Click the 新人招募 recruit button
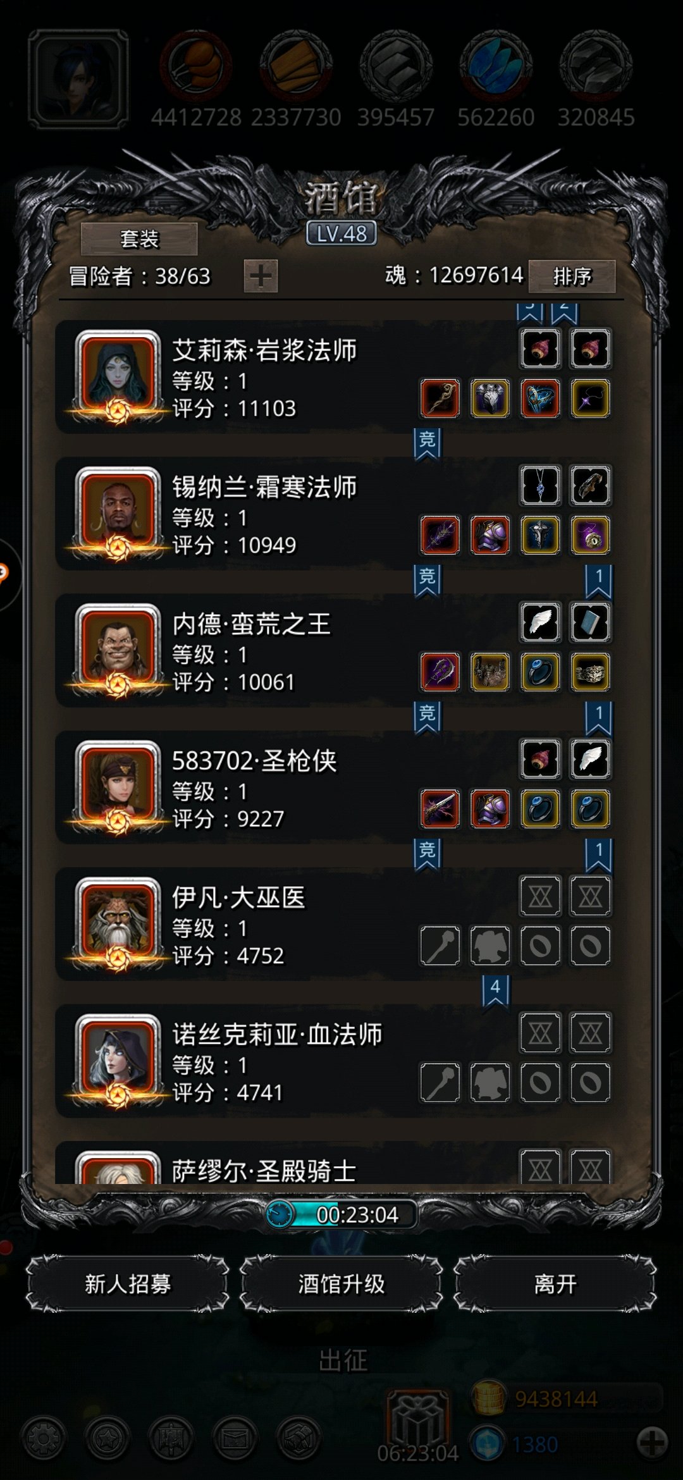683x1480 pixels. (x=128, y=1285)
